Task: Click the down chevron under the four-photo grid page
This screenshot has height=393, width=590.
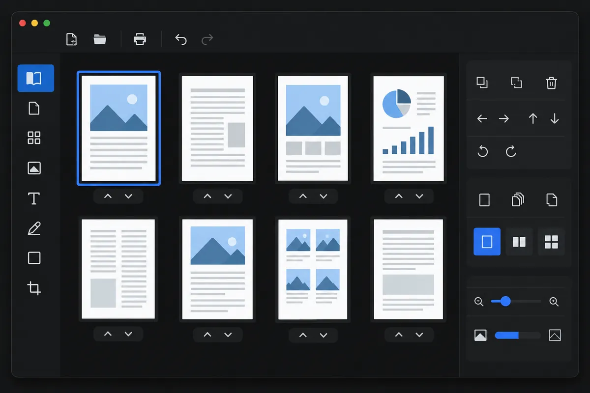Action: [324, 335]
